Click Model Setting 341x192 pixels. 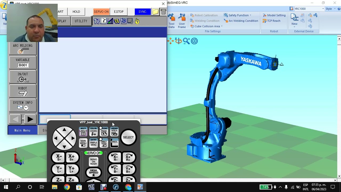coord(274,15)
